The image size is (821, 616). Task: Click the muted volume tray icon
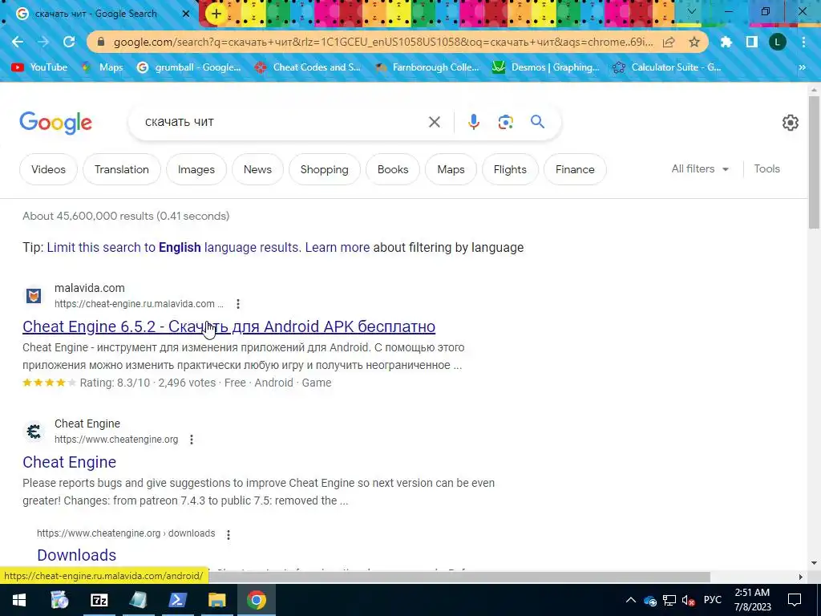pyautogui.click(x=688, y=600)
